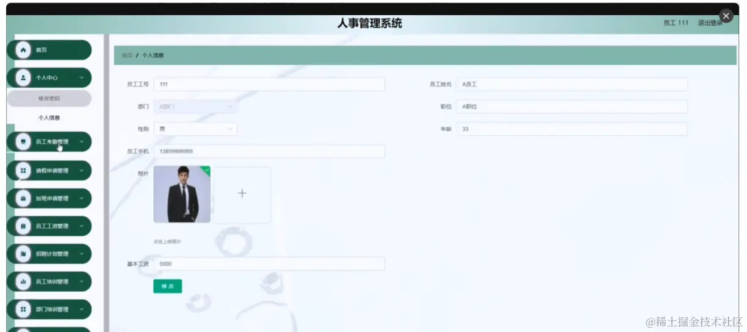Open 请假申请管理 menu
The height and width of the screenshot is (332, 747).
click(49, 171)
